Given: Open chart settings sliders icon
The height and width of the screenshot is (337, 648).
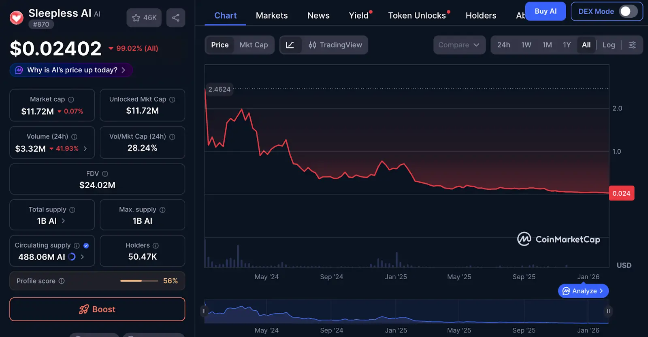Looking at the screenshot, I should pyautogui.click(x=632, y=45).
